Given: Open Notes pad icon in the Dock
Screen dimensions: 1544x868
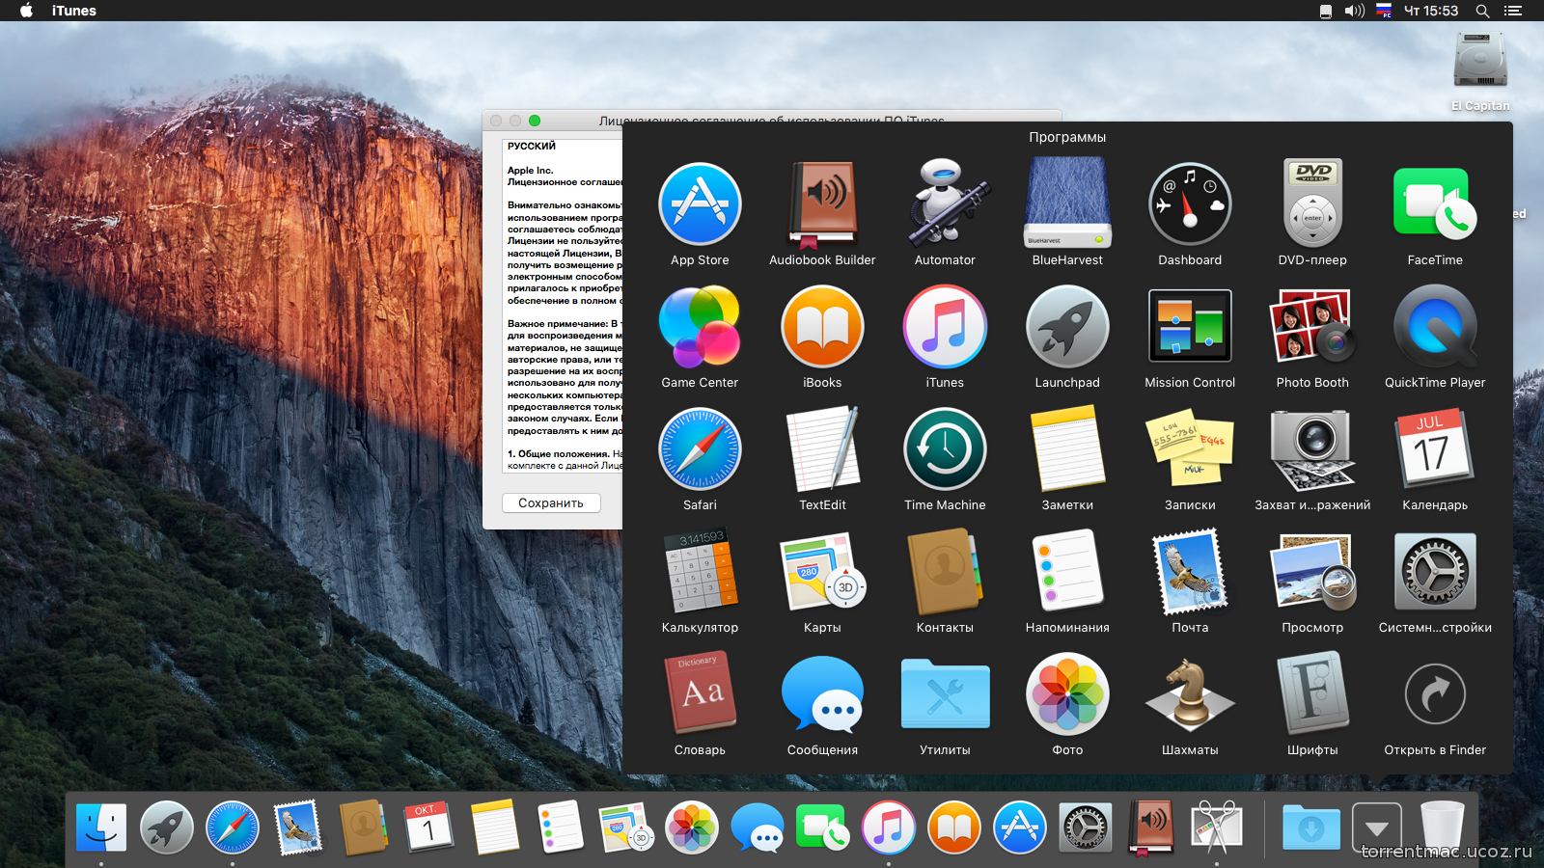Looking at the screenshot, I should (495, 827).
